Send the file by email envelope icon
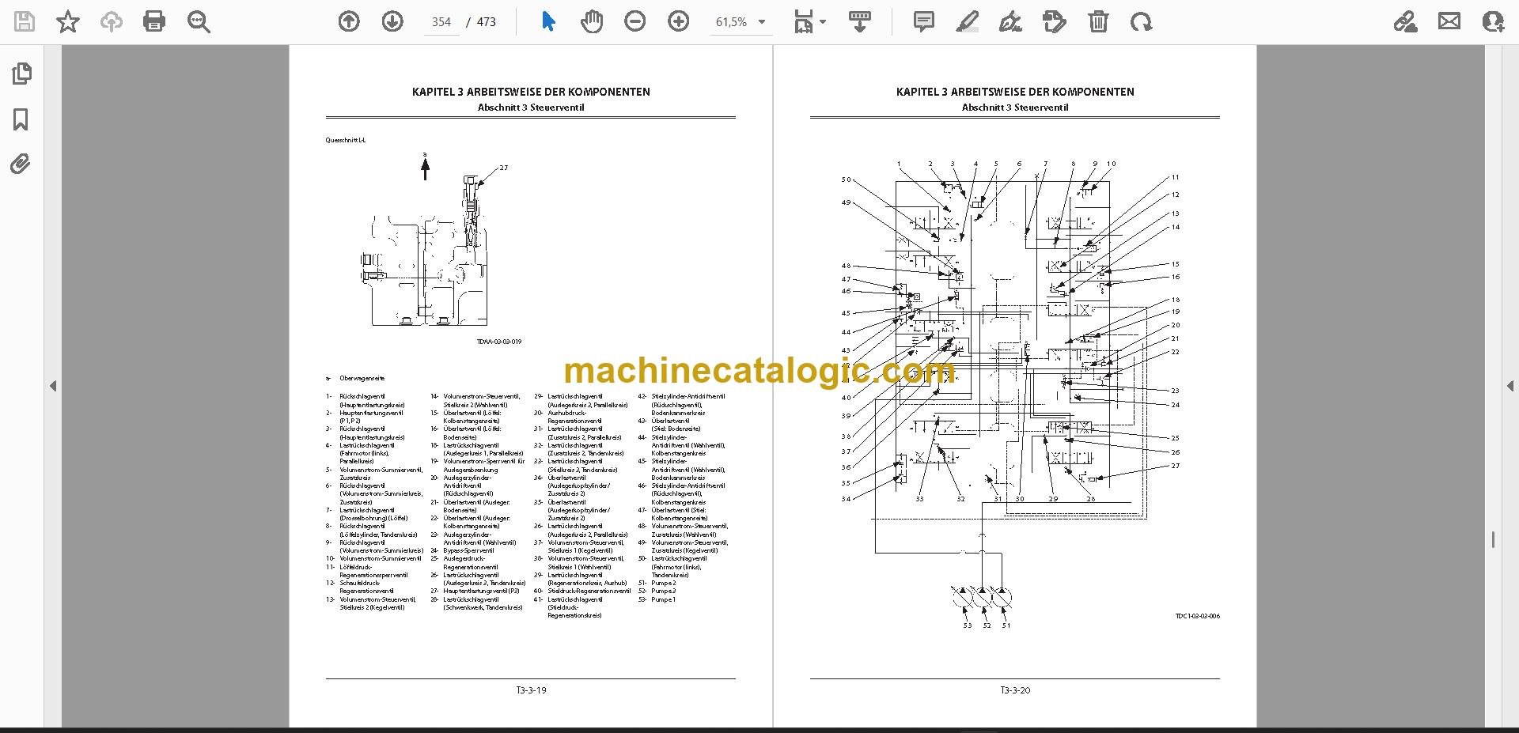The height and width of the screenshot is (733, 1519). pyautogui.click(x=1449, y=21)
